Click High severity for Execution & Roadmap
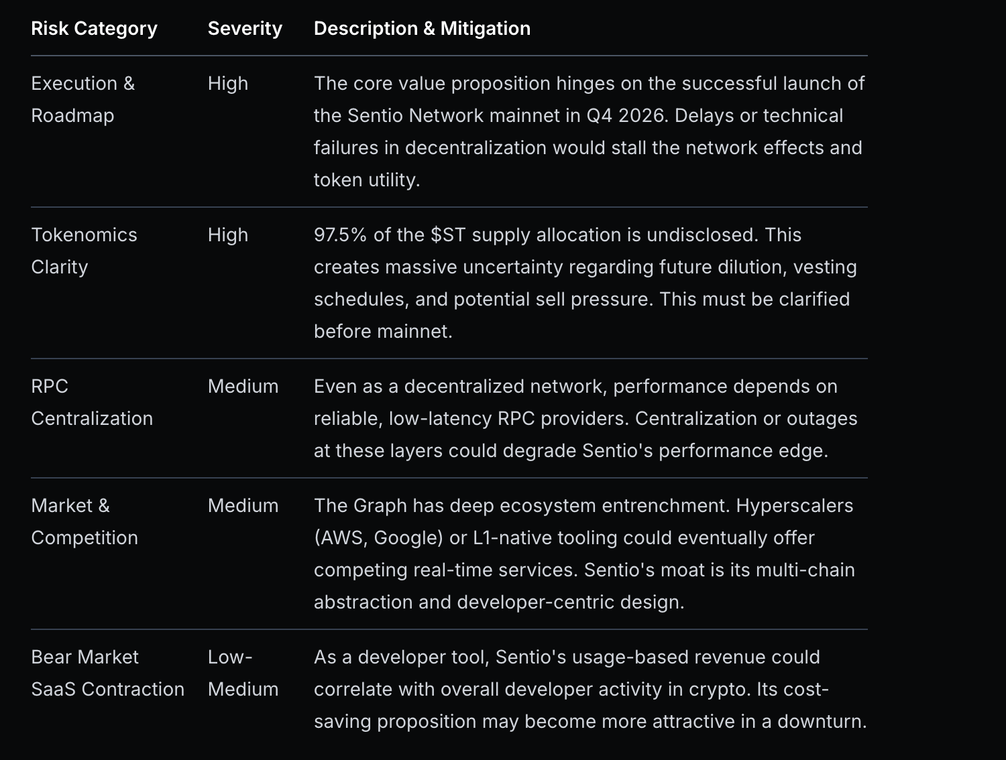1006x760 pixels. pos(228,83)
